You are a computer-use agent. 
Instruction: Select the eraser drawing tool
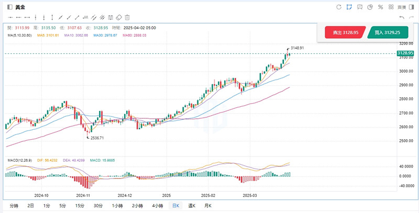coord(118,17)
